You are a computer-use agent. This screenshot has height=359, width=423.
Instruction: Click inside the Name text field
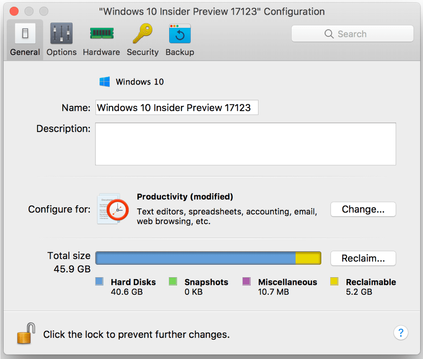(177, 107)
